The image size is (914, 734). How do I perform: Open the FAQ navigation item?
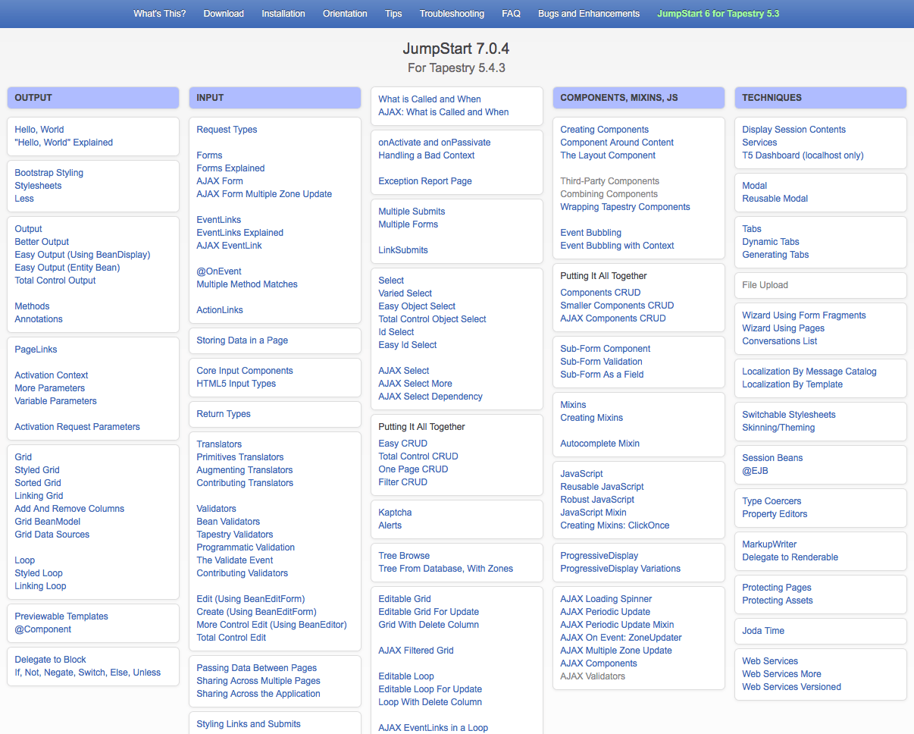point(511,14)
